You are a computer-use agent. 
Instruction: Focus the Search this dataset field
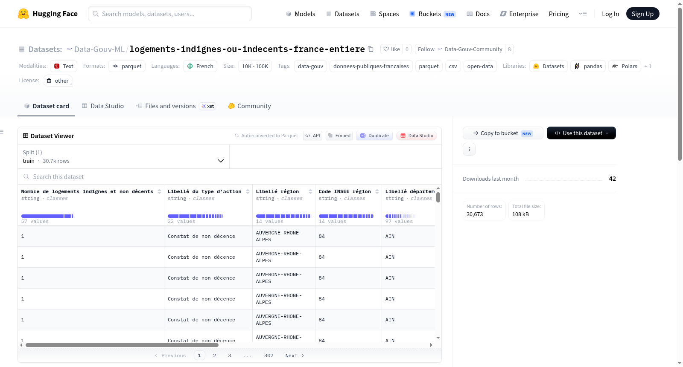tap(230, 177)
